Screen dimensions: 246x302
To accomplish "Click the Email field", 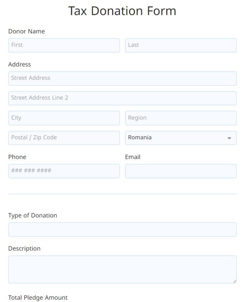I will tap(181, 171).
